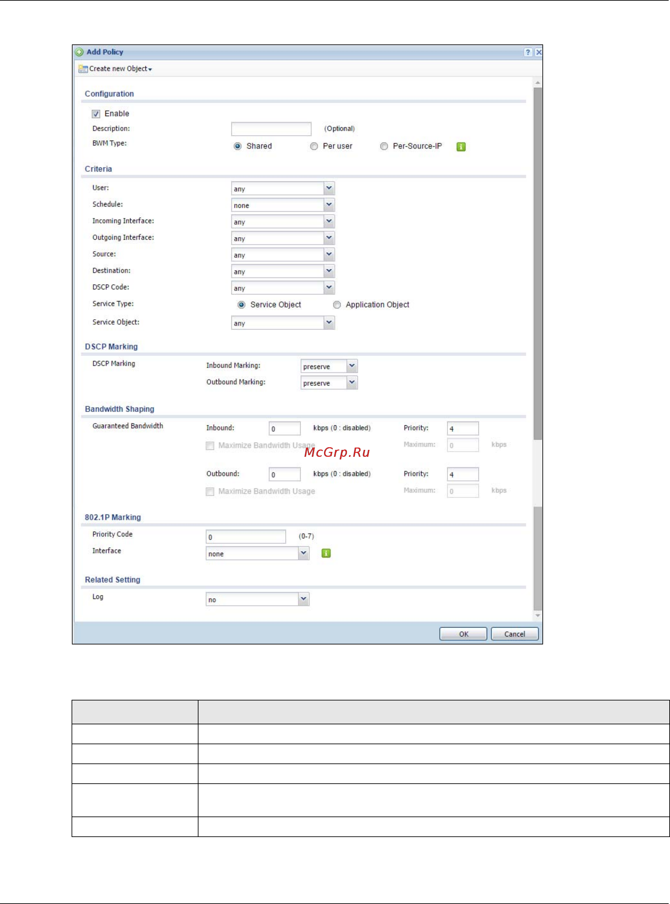
Task: Click the vertical scrollbar thumb
Action: click(x=538, y=264)
